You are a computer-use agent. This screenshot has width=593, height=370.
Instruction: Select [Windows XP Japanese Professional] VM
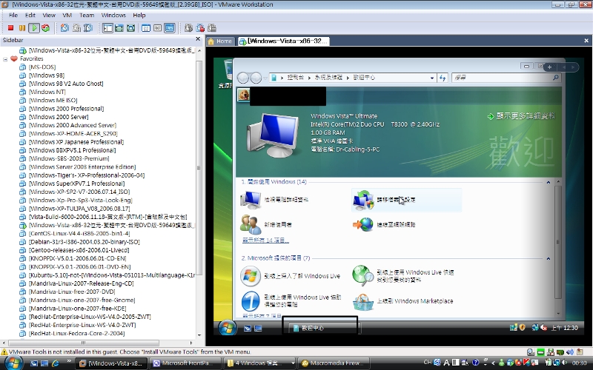76,142
